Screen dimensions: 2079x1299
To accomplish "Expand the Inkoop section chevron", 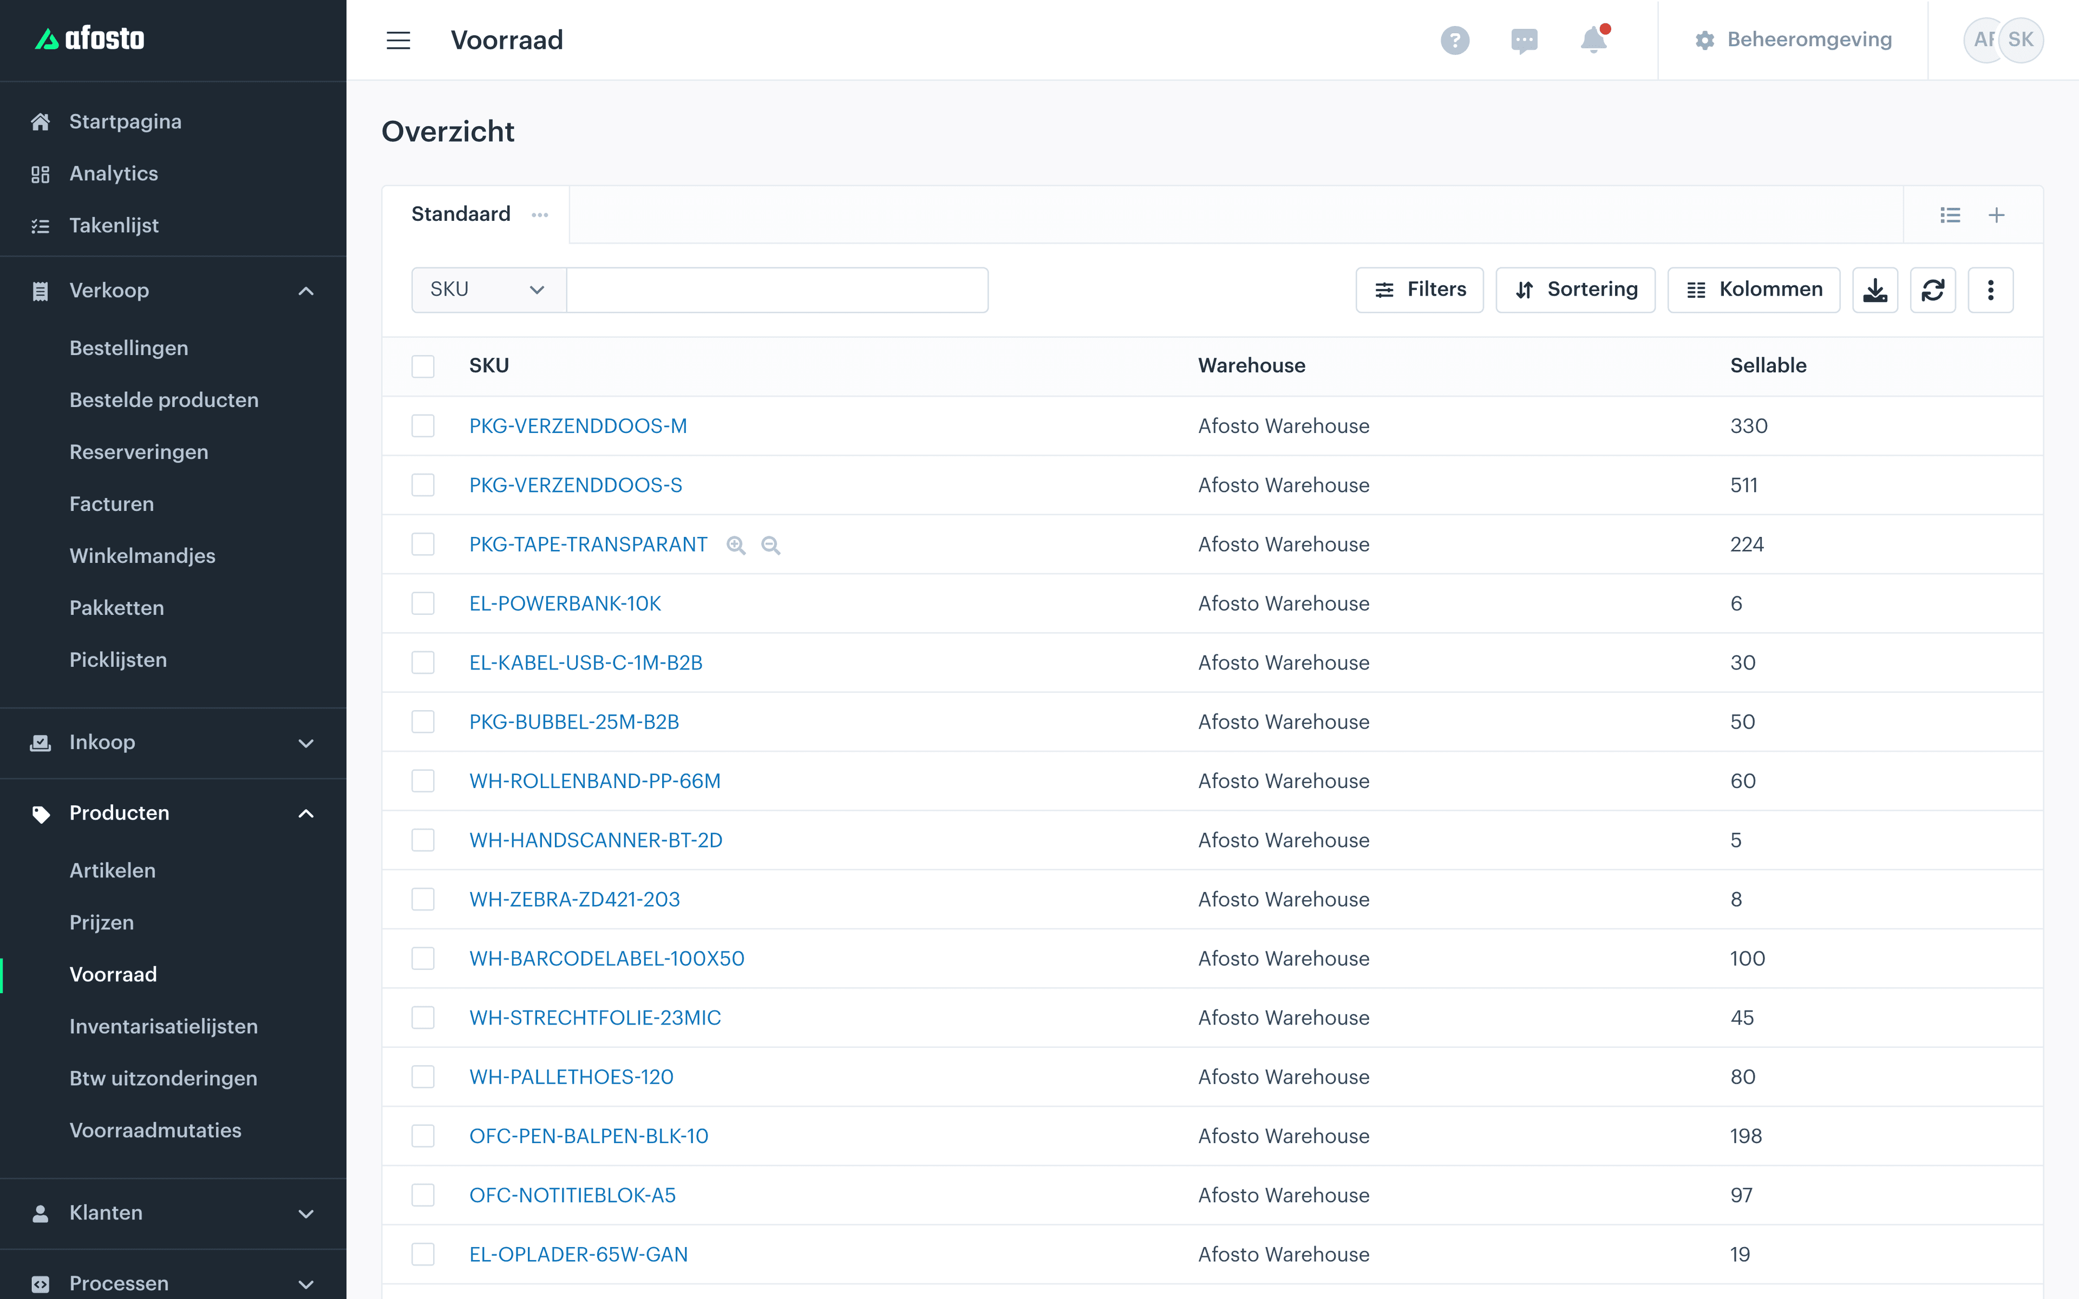I will click(x=306, y=743).
